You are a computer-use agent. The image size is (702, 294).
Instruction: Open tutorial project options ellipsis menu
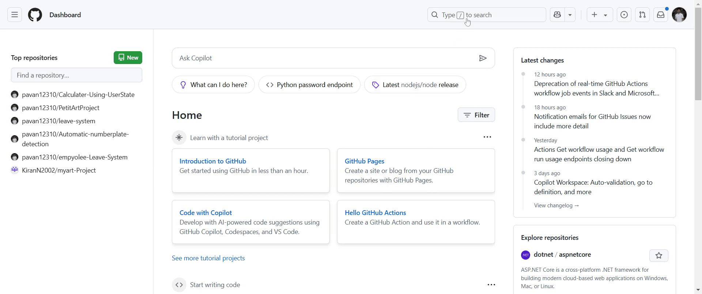coord(487,137)
